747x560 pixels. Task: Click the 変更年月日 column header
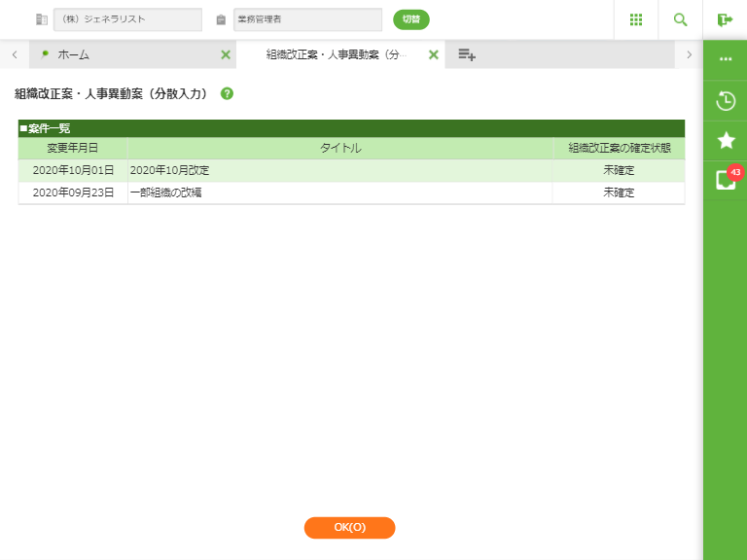click(73, 148)
